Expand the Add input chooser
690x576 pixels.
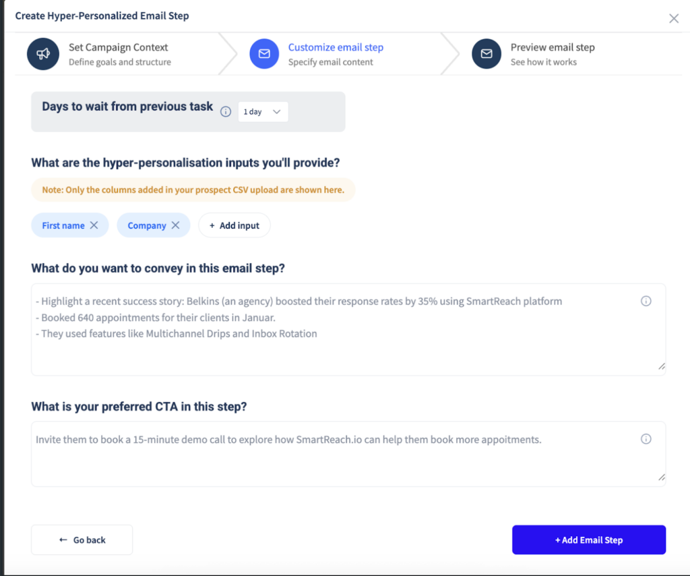tap(234, 225)
